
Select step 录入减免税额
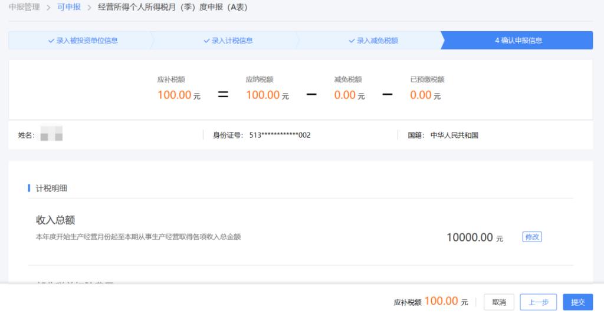pos(373,41)
